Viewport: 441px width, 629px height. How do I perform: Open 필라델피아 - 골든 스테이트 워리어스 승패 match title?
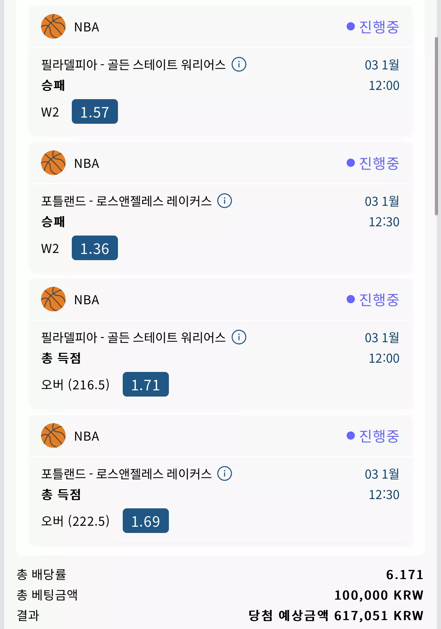point(133,65)
